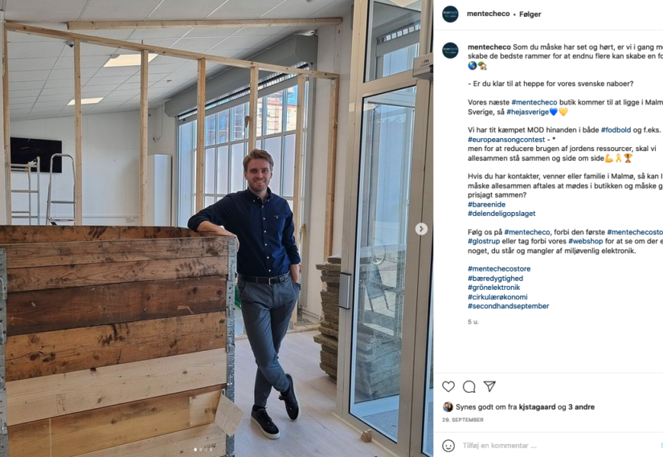Click the 'Tilføj en kommentar' input field
The image size is (663, 457).
[559, 446]
